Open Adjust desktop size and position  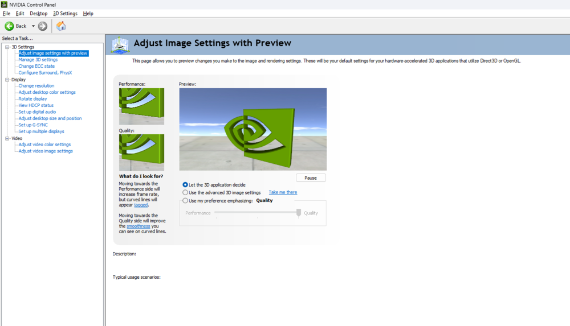tap(50, 118)
